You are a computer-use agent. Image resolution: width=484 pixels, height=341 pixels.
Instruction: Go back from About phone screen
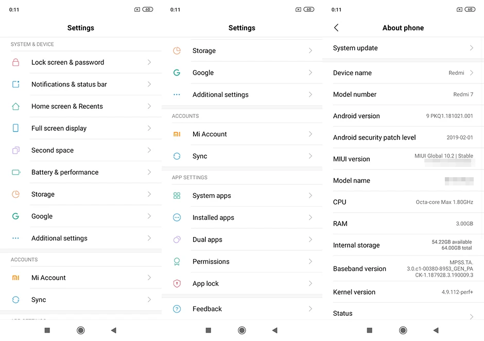point(336,28)
